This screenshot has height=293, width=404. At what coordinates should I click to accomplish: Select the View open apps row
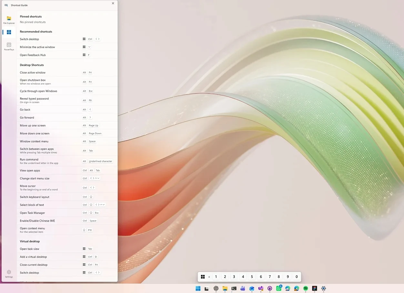tap(67, 170)
